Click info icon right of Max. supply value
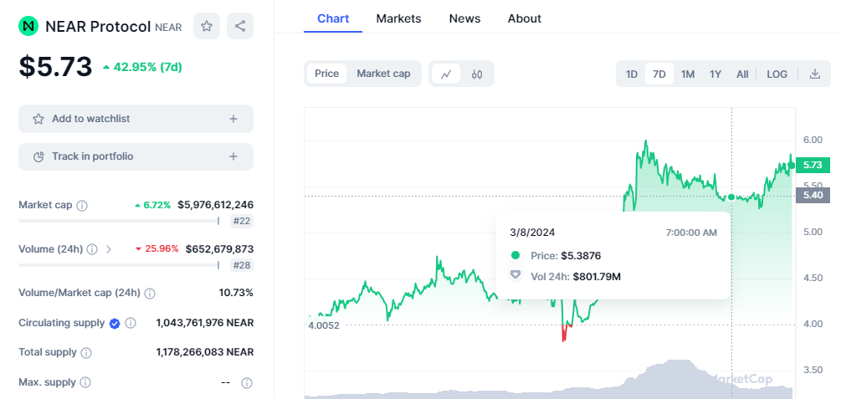The width and height of the screenshot is (841, 399). pyautogui.click(x=247, y=383)
